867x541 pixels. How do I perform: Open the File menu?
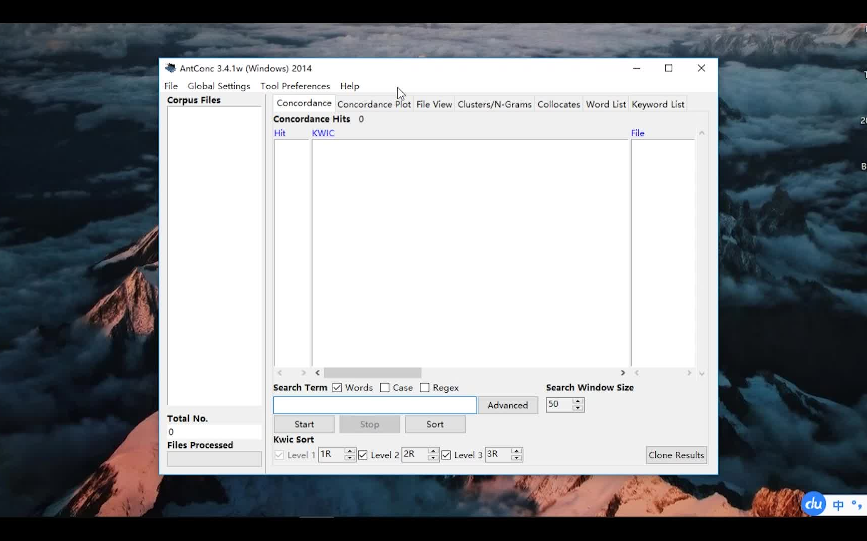pyautogui.click(x=171, y=86)
